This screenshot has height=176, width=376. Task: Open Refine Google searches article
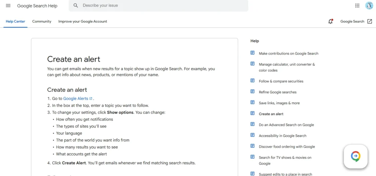tap(278, 92)
